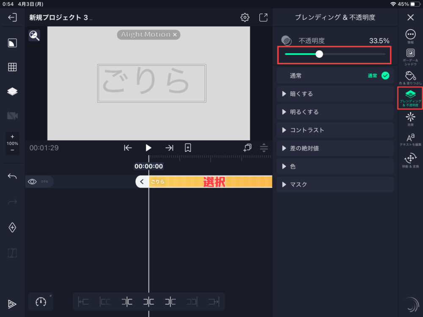The width and height of the screenshot is (423, 317).
Task: Open the project settings gear
Action: tap(244, 18)
